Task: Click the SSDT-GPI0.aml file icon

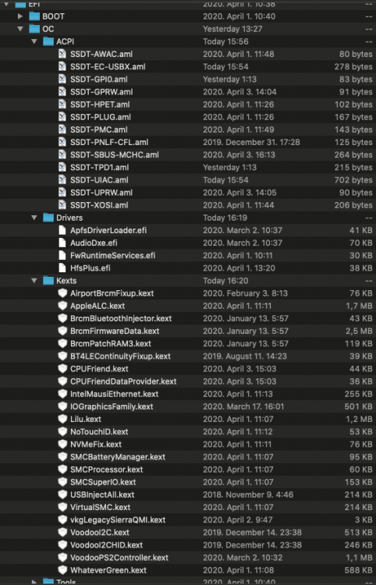Action: (62, 79)
